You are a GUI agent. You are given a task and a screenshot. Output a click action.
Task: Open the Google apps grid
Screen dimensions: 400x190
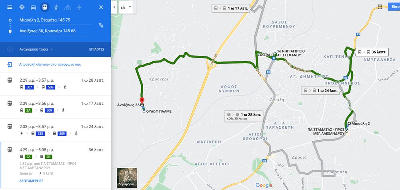pyautogui.click(x=380, y=7)
